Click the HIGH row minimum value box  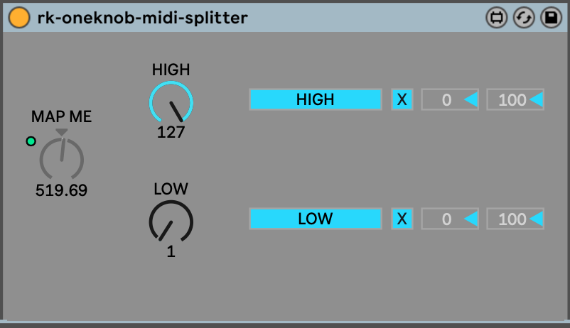(x=450, y=100)
